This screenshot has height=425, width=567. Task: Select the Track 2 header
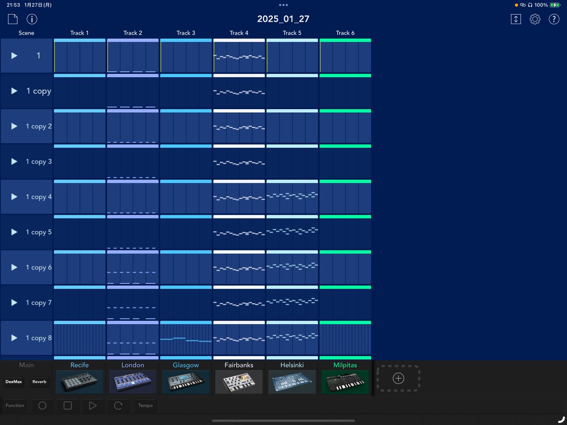coord(133,33)
